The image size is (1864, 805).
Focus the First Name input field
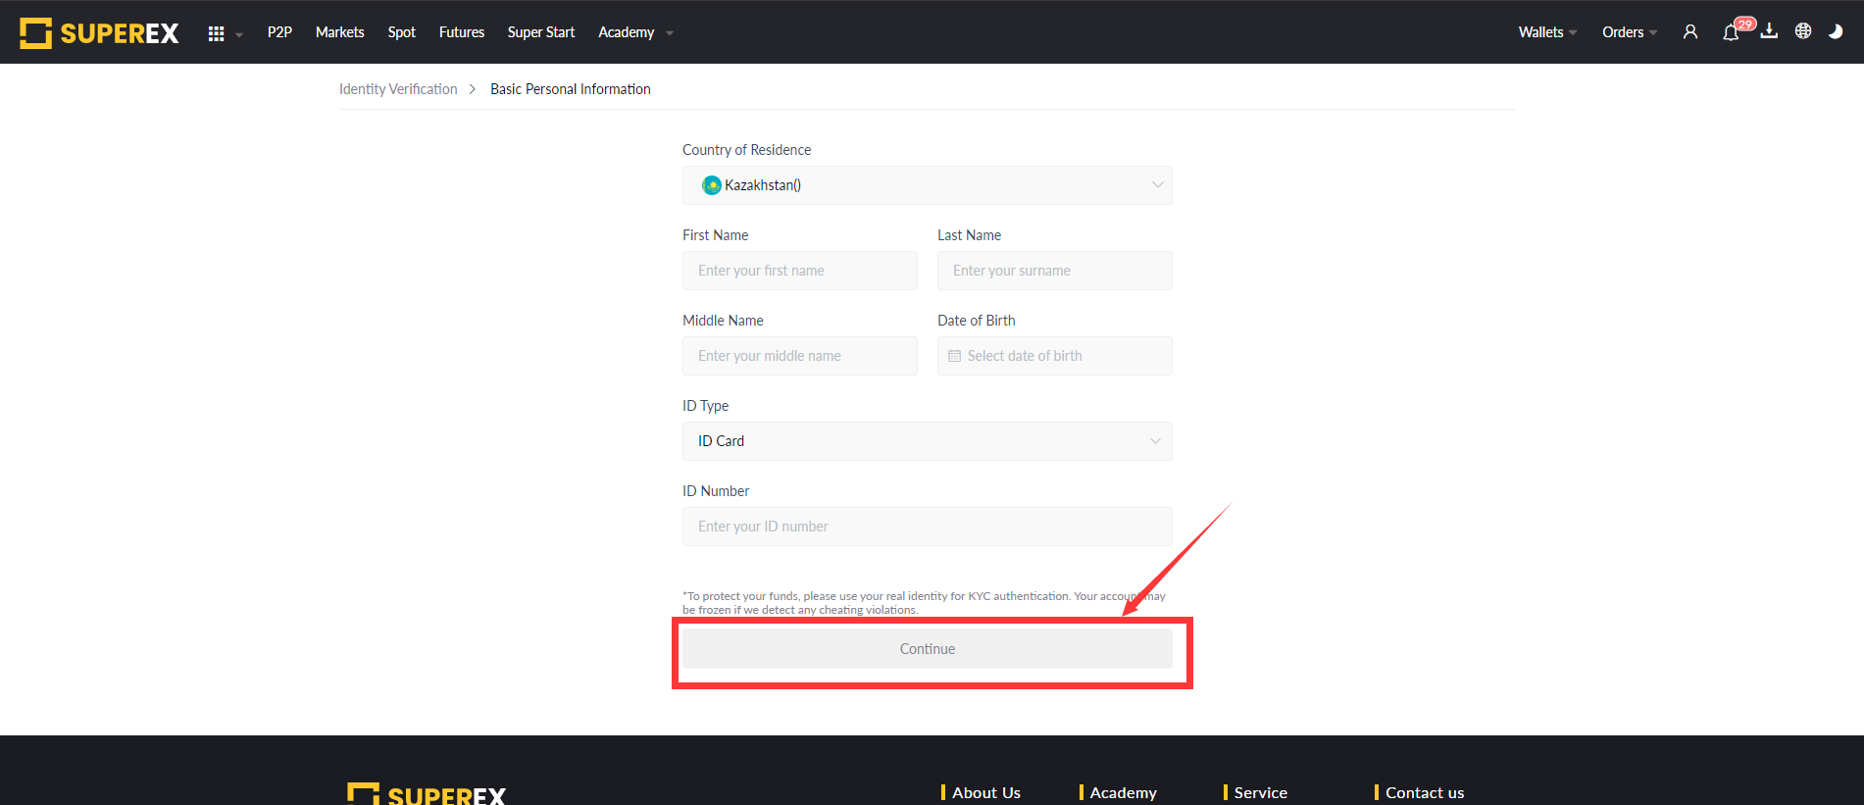(x=800, y=271)
